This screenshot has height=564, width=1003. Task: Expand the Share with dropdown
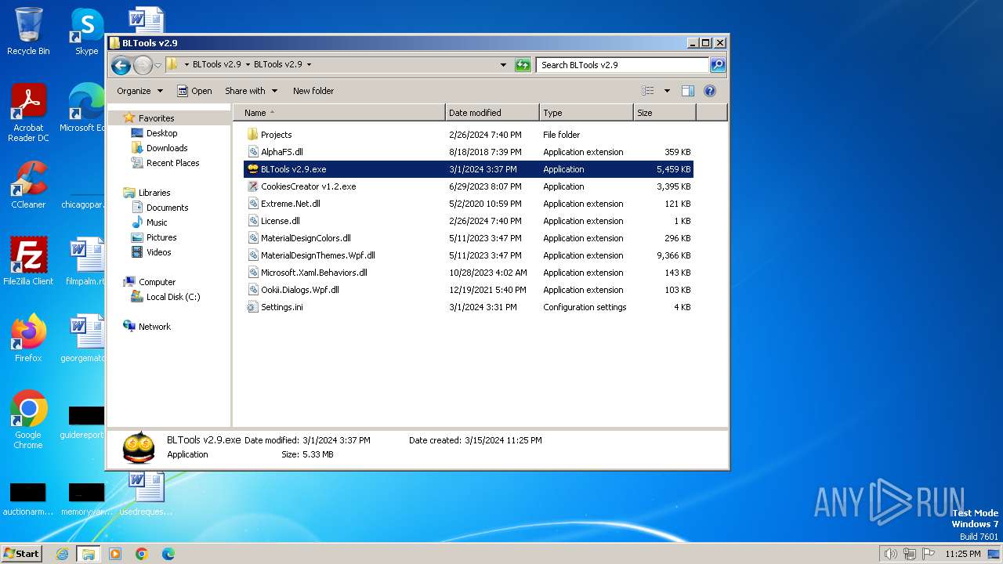pyautogui.click(x=251, y=91)
